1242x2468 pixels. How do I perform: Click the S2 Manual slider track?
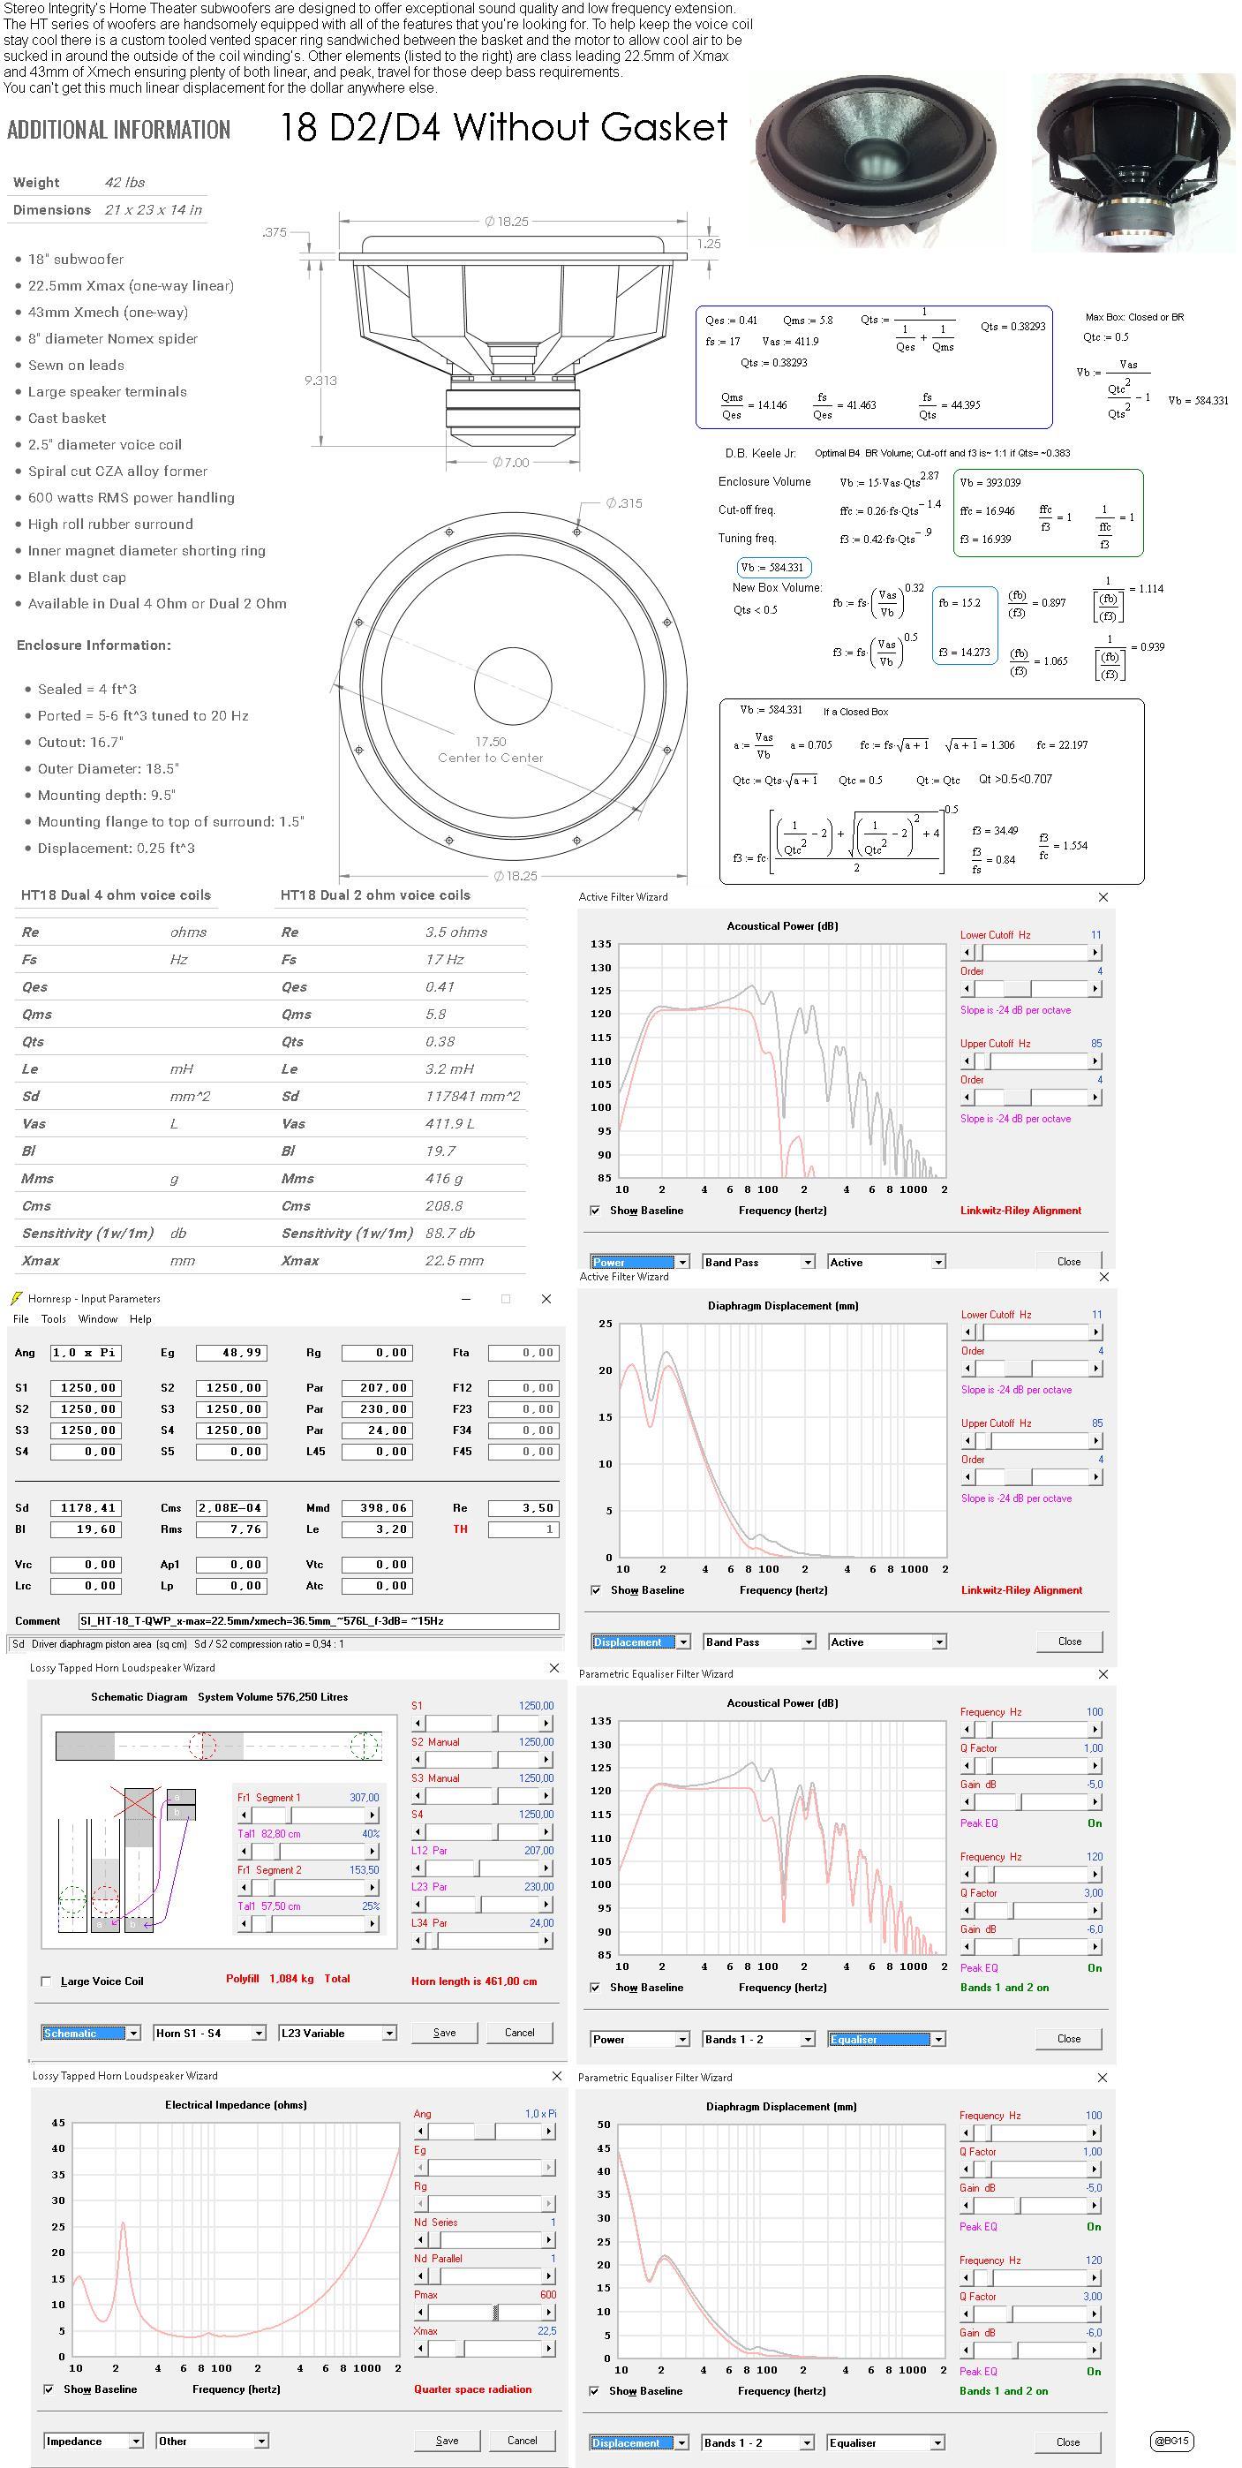pos(483,1759)
